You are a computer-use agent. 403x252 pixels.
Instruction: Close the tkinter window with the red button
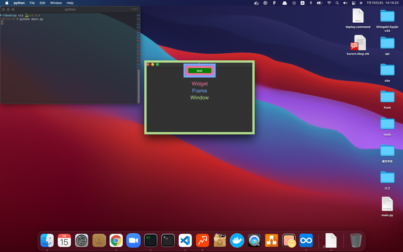[148, 64]
